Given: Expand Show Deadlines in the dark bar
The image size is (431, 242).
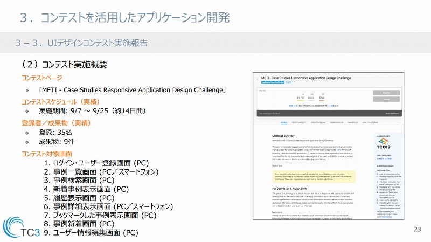Looking at the screenshot, I should click(x=393, y=114).
